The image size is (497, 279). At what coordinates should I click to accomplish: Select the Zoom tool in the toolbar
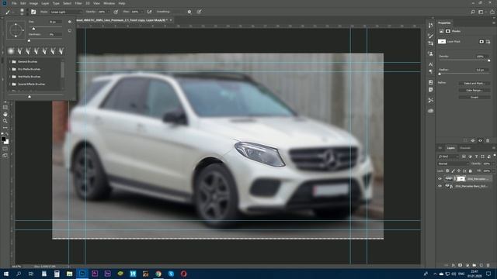pos(5,121)
